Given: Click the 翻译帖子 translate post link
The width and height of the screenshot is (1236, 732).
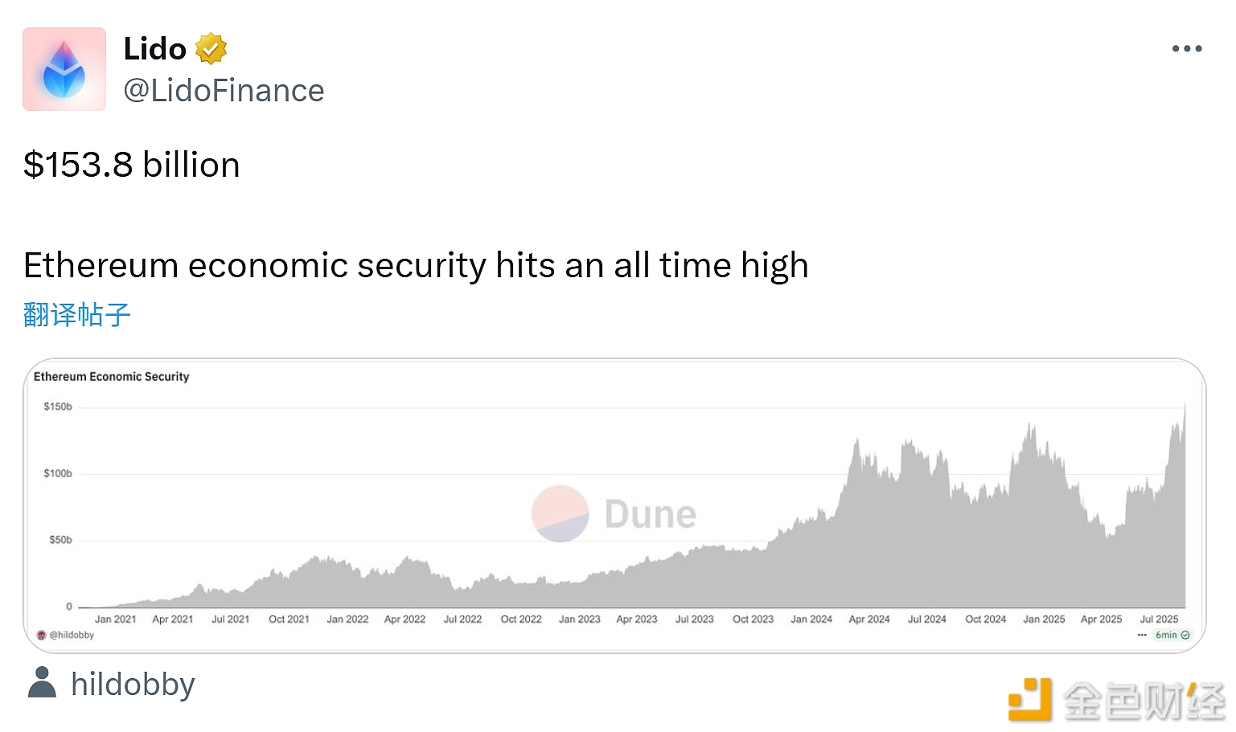Looking at the screenshot, I should click(77, 314).
